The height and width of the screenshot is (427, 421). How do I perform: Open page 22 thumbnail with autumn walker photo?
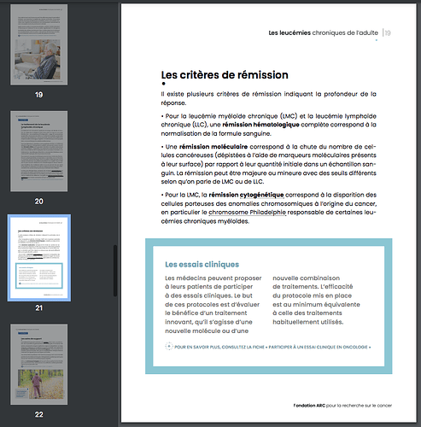pos(39,365)
